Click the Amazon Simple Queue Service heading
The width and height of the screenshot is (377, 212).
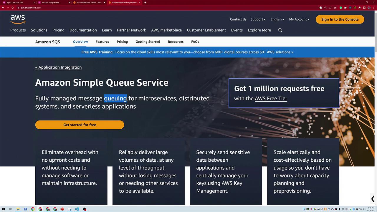tap(102, 82)
